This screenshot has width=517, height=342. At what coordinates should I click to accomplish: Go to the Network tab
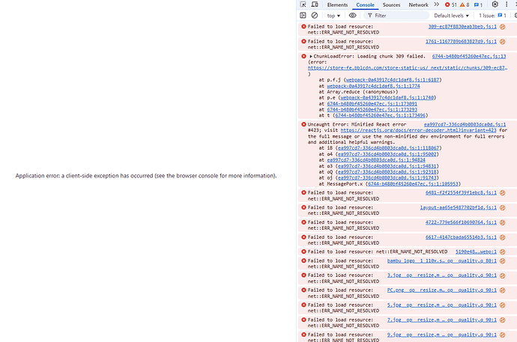click(418, 5)
